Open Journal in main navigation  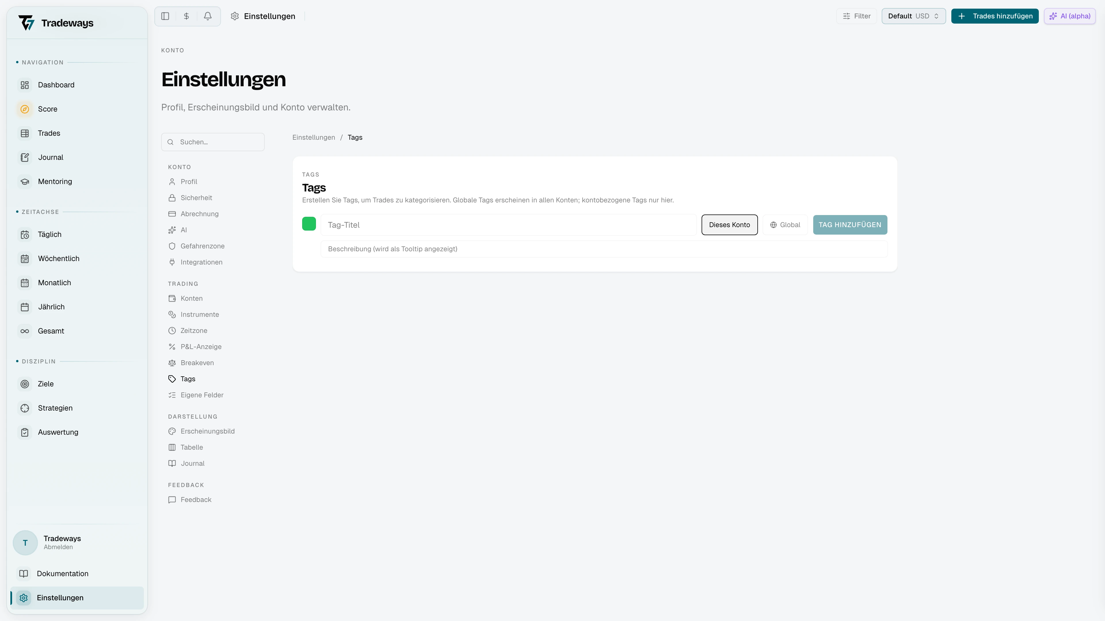click(x=77, y=157)
